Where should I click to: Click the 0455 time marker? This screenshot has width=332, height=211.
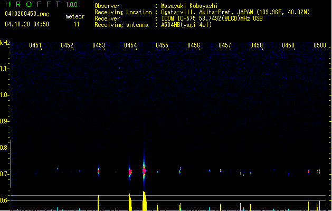tap(162, 46)
